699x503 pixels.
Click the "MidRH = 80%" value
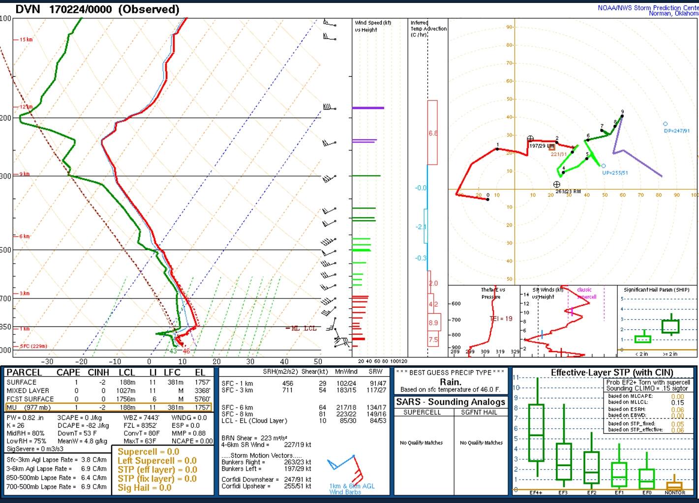pos(26,434)
